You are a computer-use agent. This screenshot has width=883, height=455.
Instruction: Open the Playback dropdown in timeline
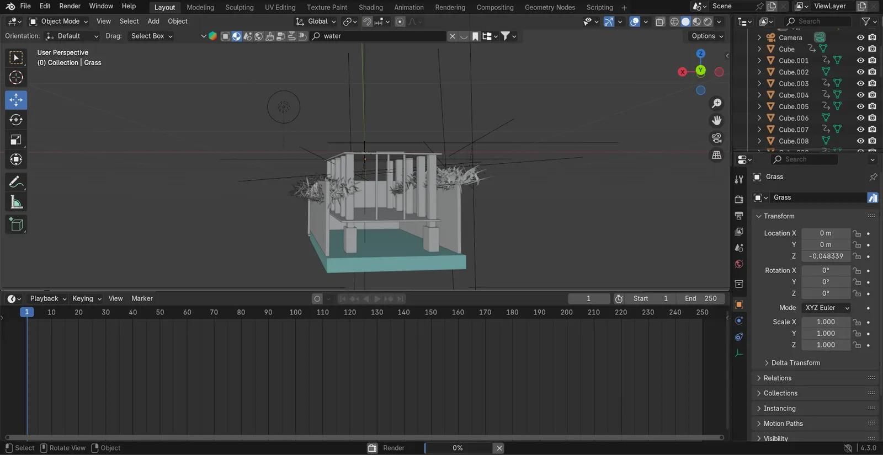(48, 298)
